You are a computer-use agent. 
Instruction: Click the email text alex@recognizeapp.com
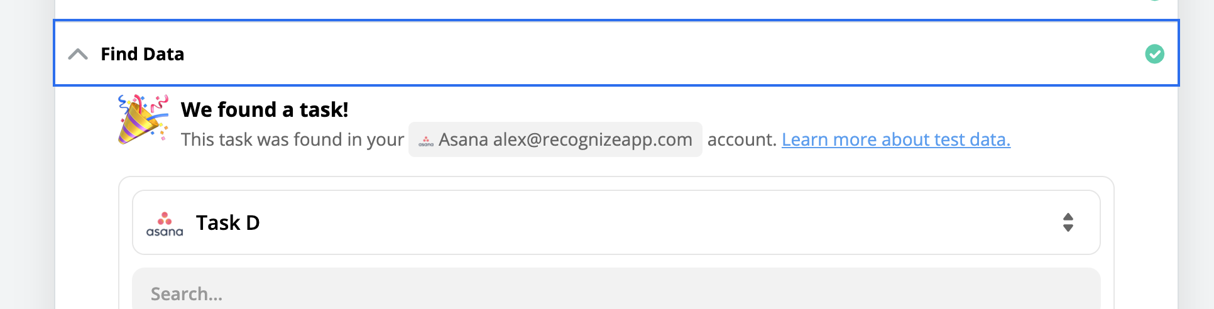click(592, 139)
